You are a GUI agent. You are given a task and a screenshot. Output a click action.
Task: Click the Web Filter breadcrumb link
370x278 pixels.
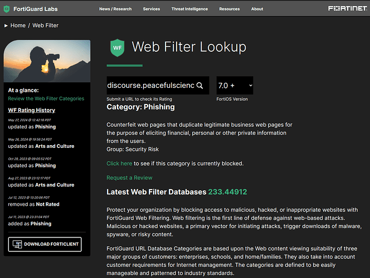pos(45,26)
